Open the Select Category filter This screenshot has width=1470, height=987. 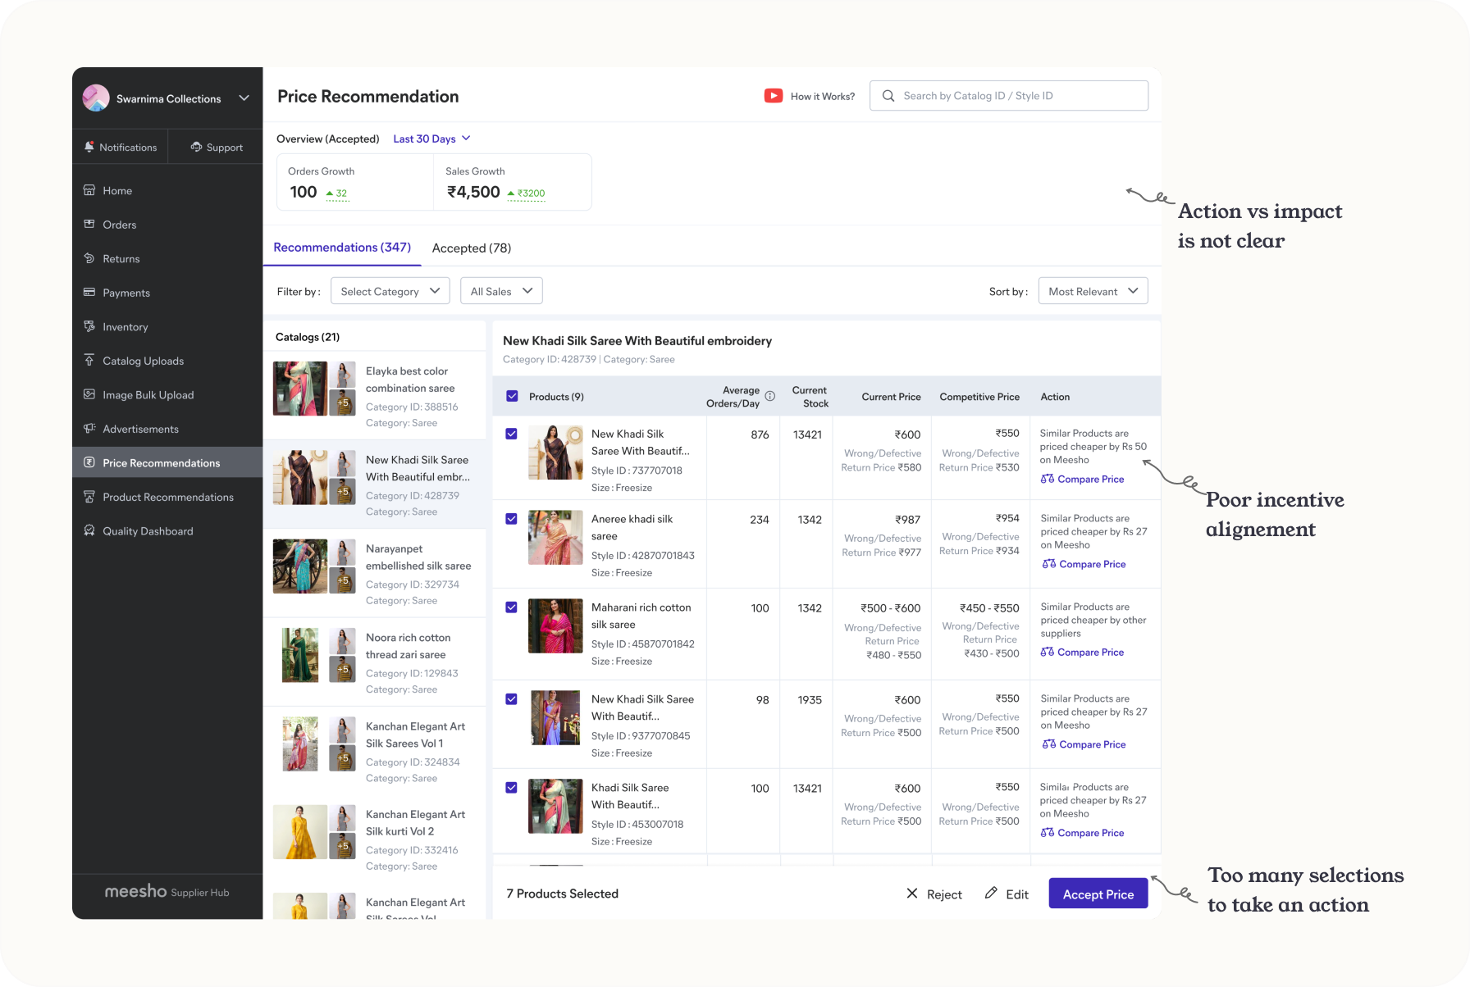[390, 291]
